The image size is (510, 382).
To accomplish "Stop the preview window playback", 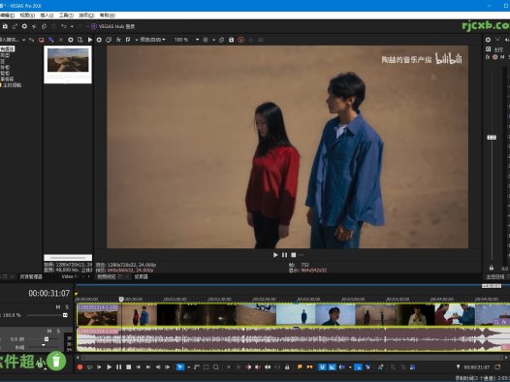I will tap(294, 255).
